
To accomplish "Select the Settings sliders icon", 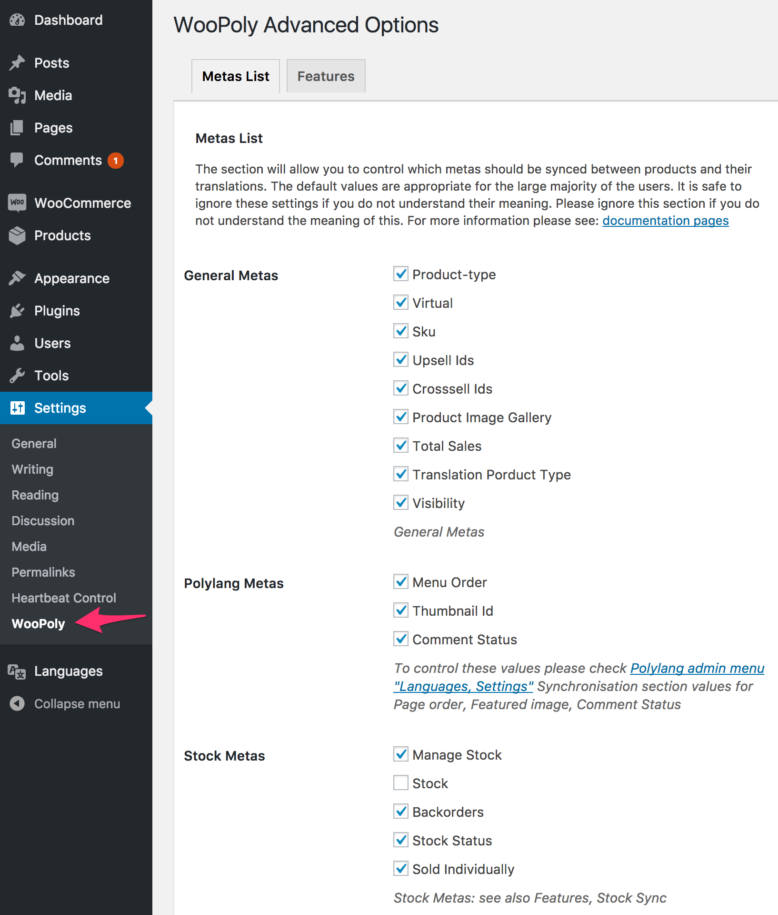I will click(x=17, y=408).
